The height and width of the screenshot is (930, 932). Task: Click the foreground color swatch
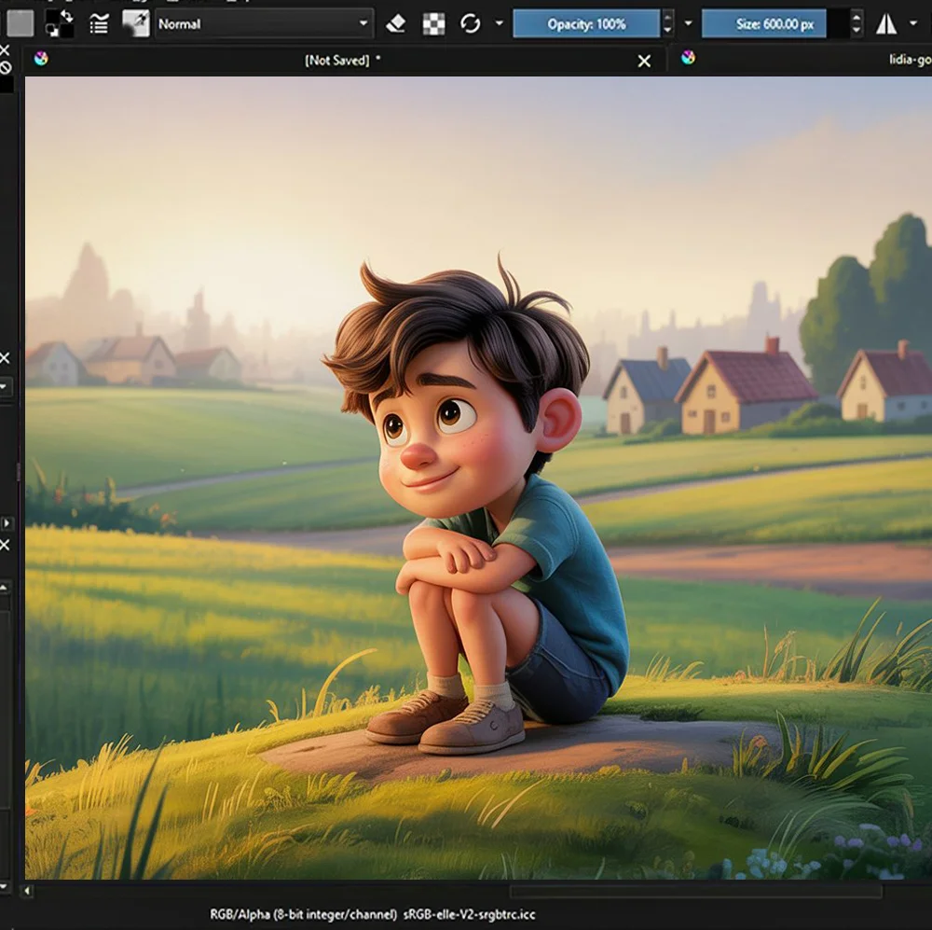pos(53,13)
